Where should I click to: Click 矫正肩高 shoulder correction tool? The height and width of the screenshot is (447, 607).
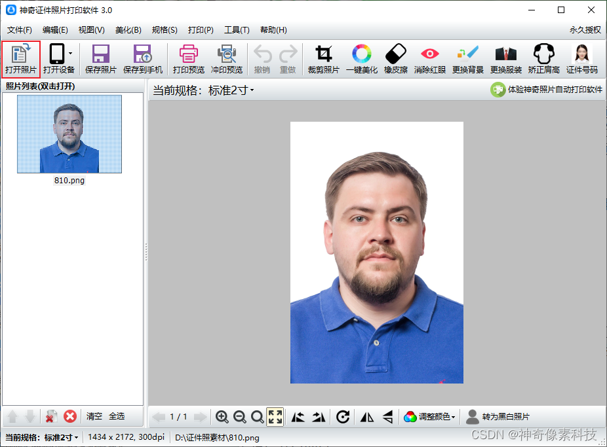coord(544,59)
